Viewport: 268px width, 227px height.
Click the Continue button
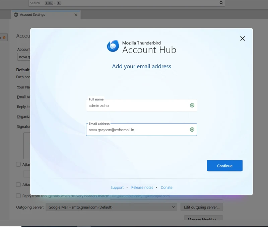click(224, 165)
